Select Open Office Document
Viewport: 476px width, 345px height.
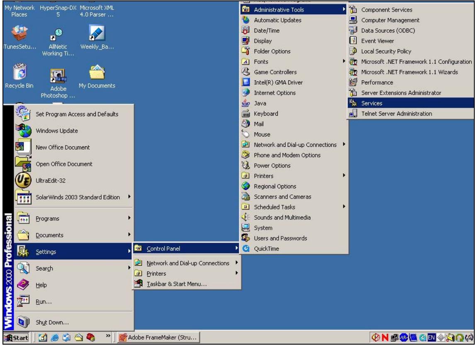[x=73, y=164]
